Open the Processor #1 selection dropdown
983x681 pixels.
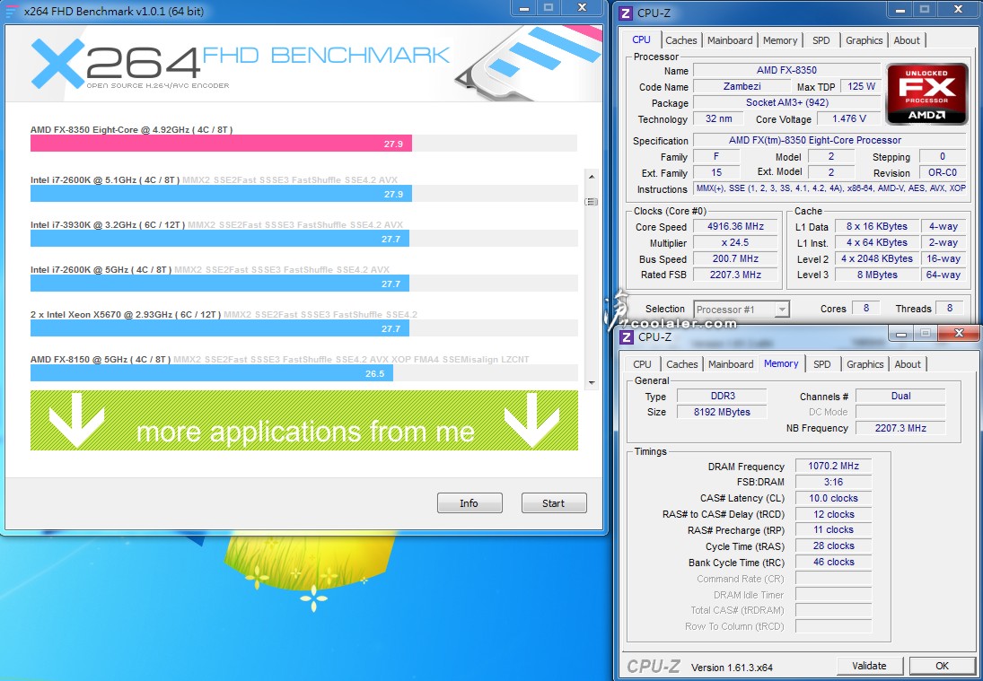741,309
